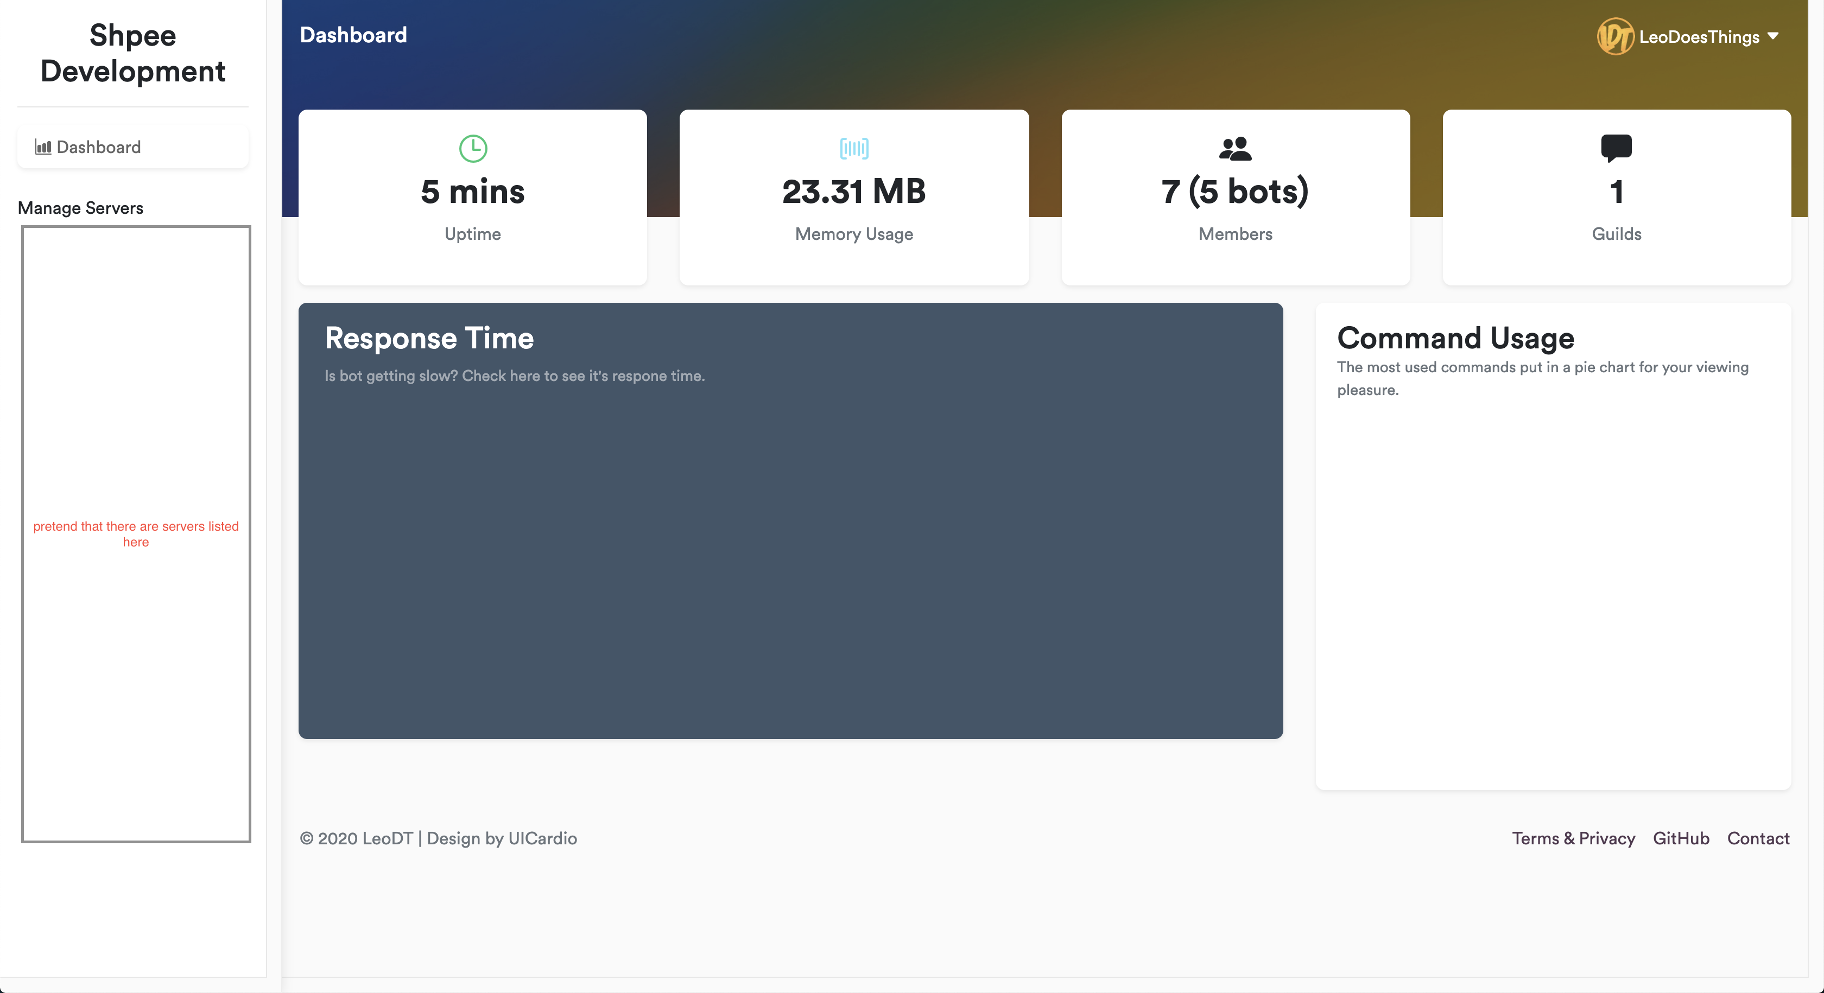Open the Dashboard page header link
This screenshot has height=993, width=1824.
pos(353,35)
